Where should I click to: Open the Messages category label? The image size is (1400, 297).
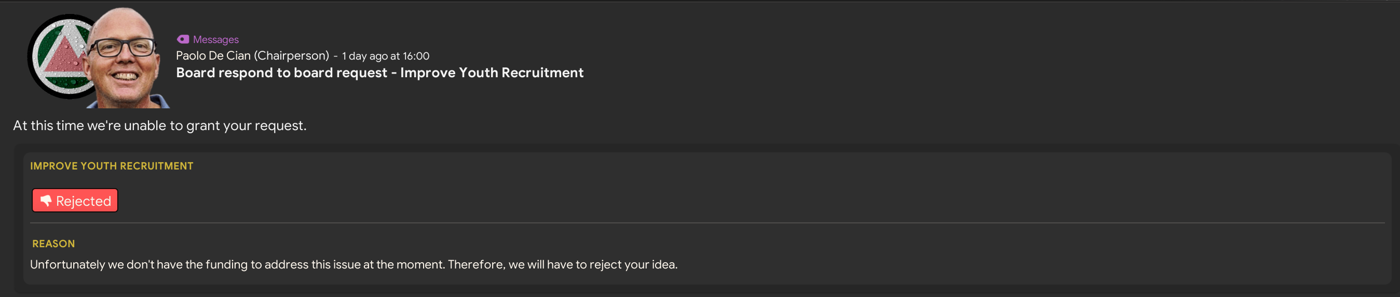pos(216,39)
